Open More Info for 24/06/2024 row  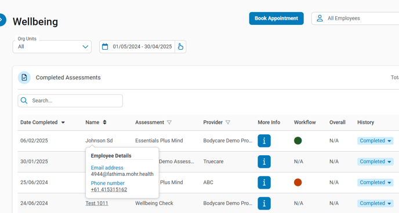click(x=264, y=203)
